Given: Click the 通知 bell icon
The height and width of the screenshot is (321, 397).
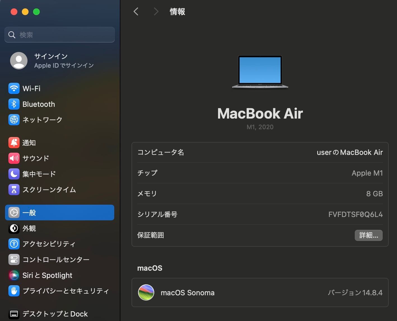Looking at the screenshot, I should pos(14,143).
